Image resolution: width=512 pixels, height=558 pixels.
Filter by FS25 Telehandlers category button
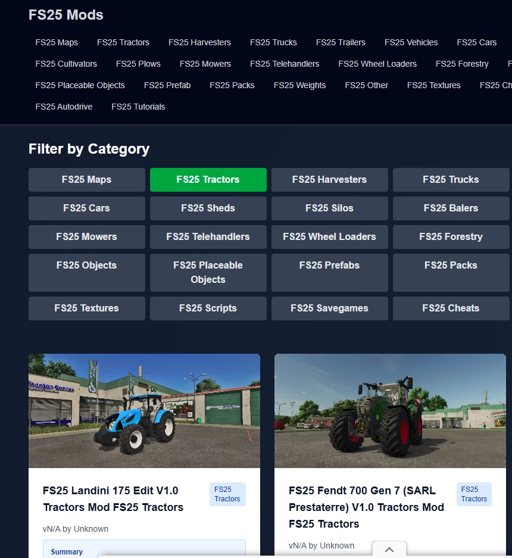[x=208, y=236]
